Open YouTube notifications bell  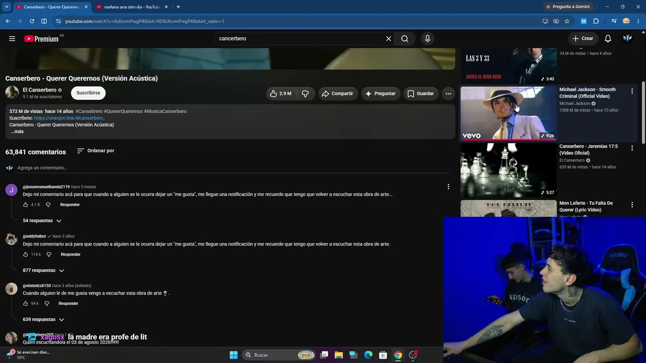coord(608,38)
